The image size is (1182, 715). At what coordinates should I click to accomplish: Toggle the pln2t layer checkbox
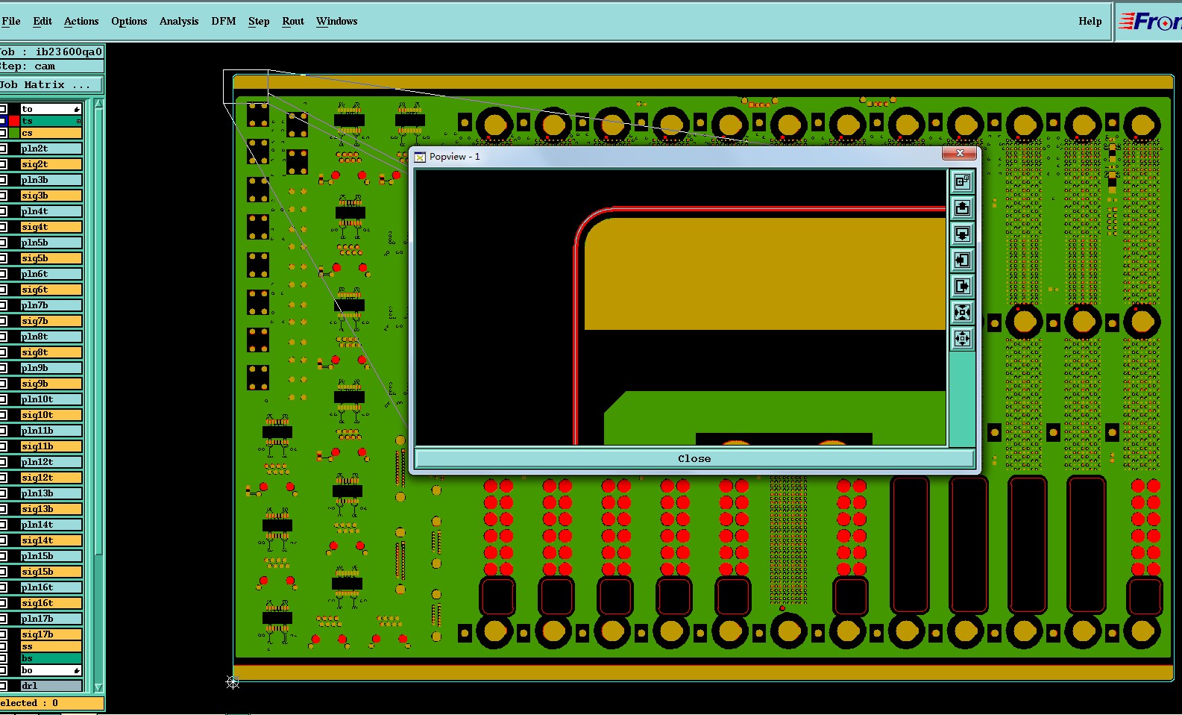[x=3, y=149]
